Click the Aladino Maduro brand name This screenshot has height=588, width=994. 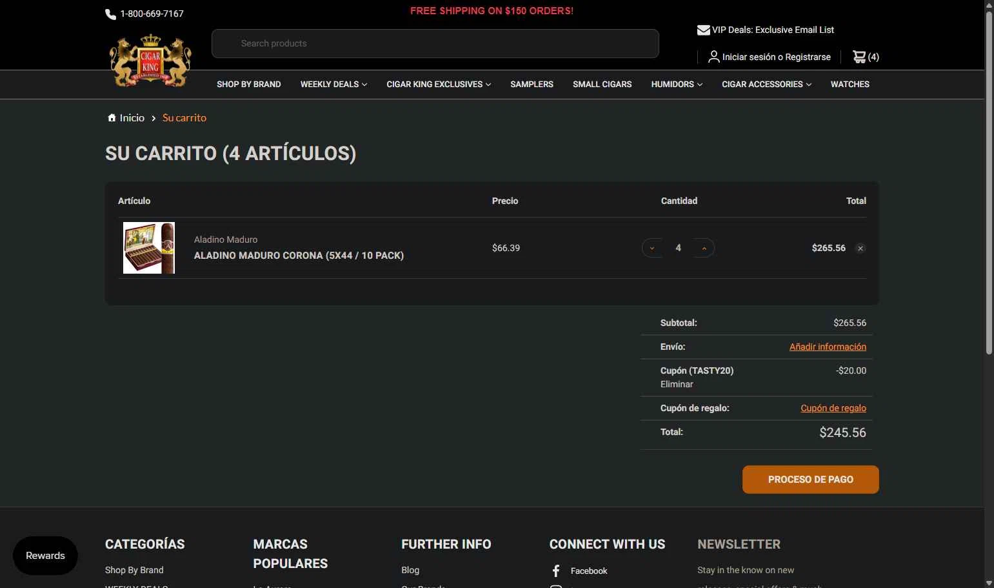(x=226, y=239)
